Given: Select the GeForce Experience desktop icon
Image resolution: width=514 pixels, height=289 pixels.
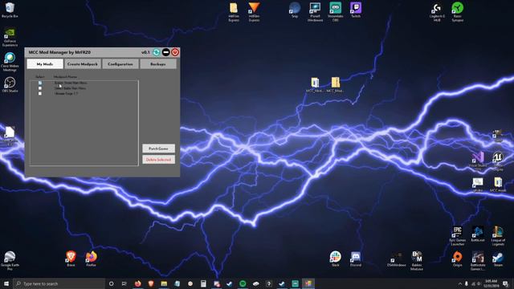Looking at the screenshot, I should 10,37.
